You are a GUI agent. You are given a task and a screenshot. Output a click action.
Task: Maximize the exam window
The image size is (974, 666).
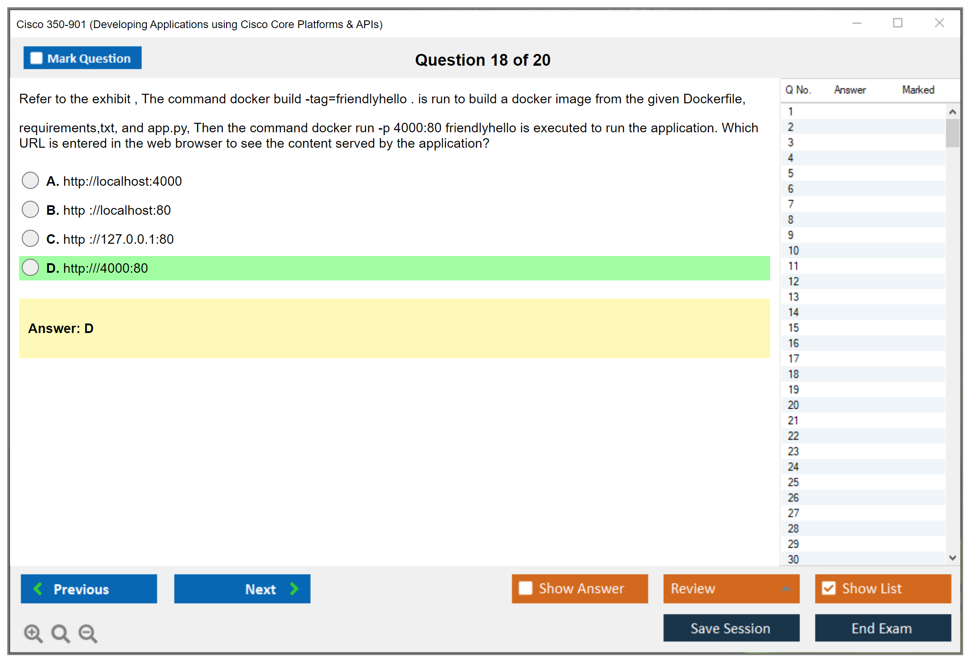pyautogui.click(x=897, y=23)
